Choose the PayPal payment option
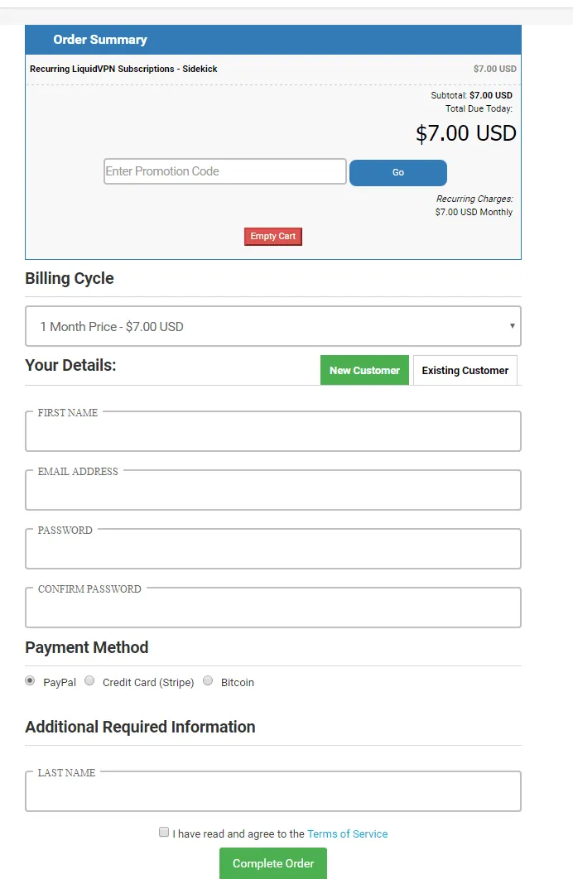This screenshot has width=573, height=879. click(x=31, y=681)
